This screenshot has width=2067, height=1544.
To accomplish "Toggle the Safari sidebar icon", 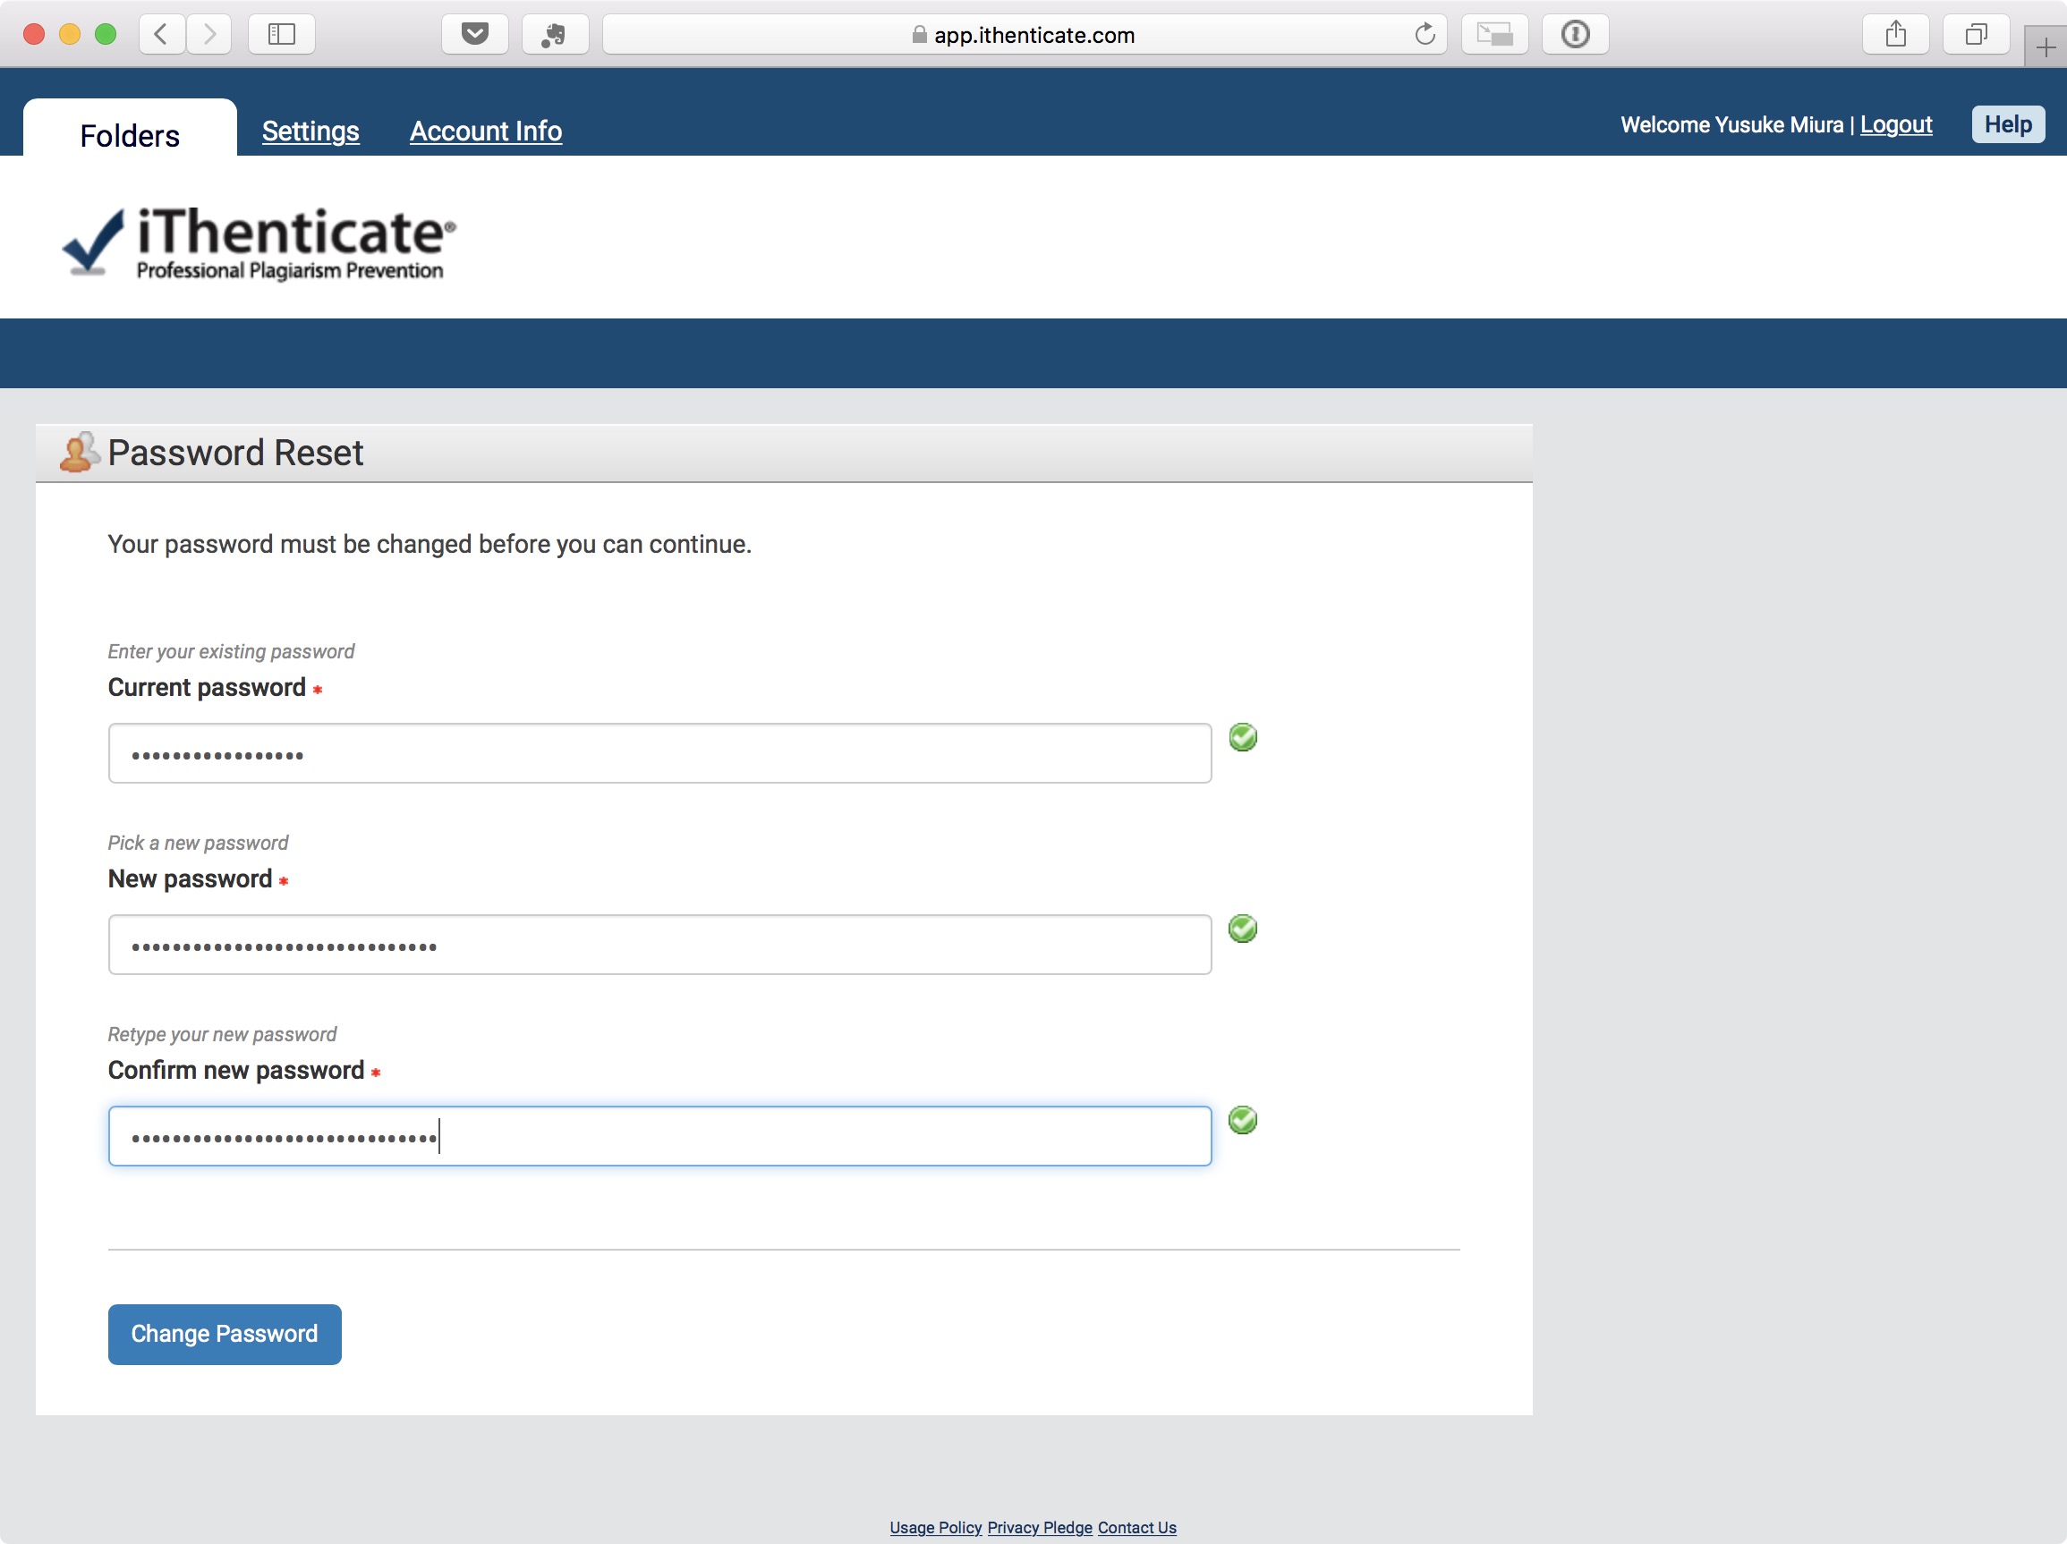I will pyautogui.click(x=281, y=35).
